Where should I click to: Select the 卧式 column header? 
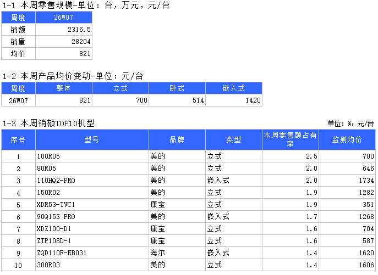(177, 88)
